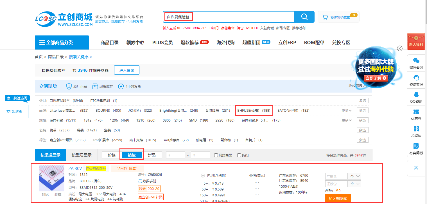Click 加入购物车 button
This screenshot has width=427, height=204.
pyautogui.click(x=338, y=199)
